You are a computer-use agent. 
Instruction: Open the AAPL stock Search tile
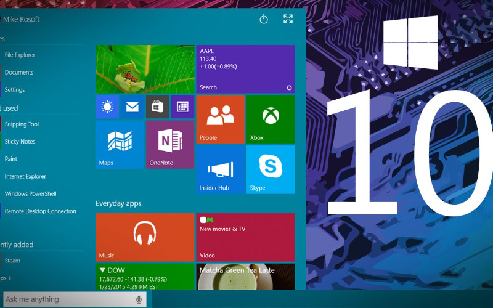pos(245,69)
